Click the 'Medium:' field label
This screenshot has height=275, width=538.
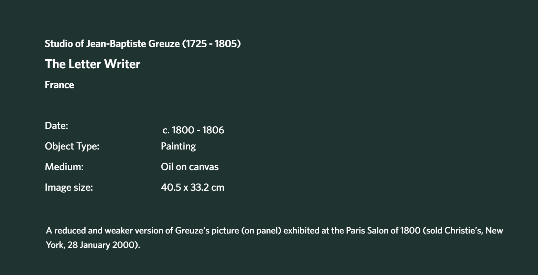[65, 167]
